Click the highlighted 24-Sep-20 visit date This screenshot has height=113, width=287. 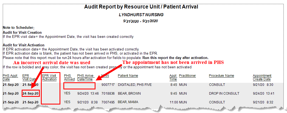(30, 94)
